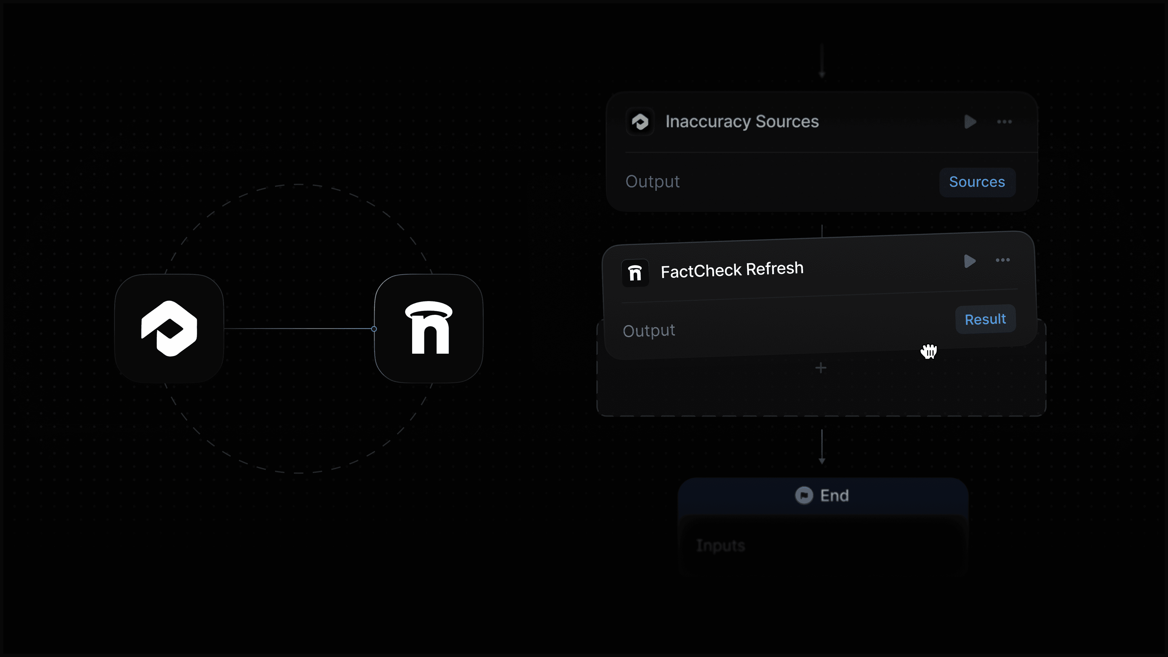This screenshot has height=657, width=1168.
Task: Click the Inputs section of End node
Action: tap(822, 546)
